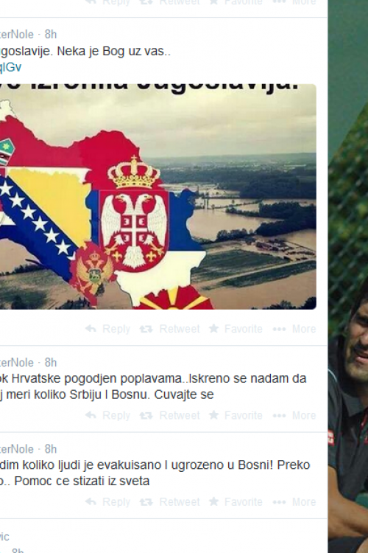Retweet the tweet mentioning Srbiju I Bosnu
Viewport: 368px width, 553px height.
coord(169,415)
